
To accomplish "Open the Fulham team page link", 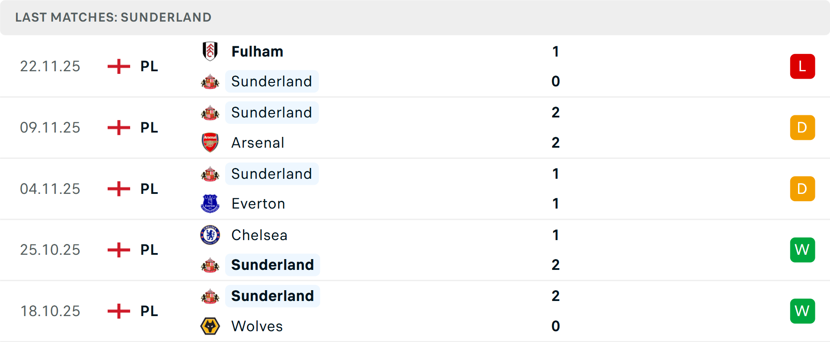I will 257,51.
